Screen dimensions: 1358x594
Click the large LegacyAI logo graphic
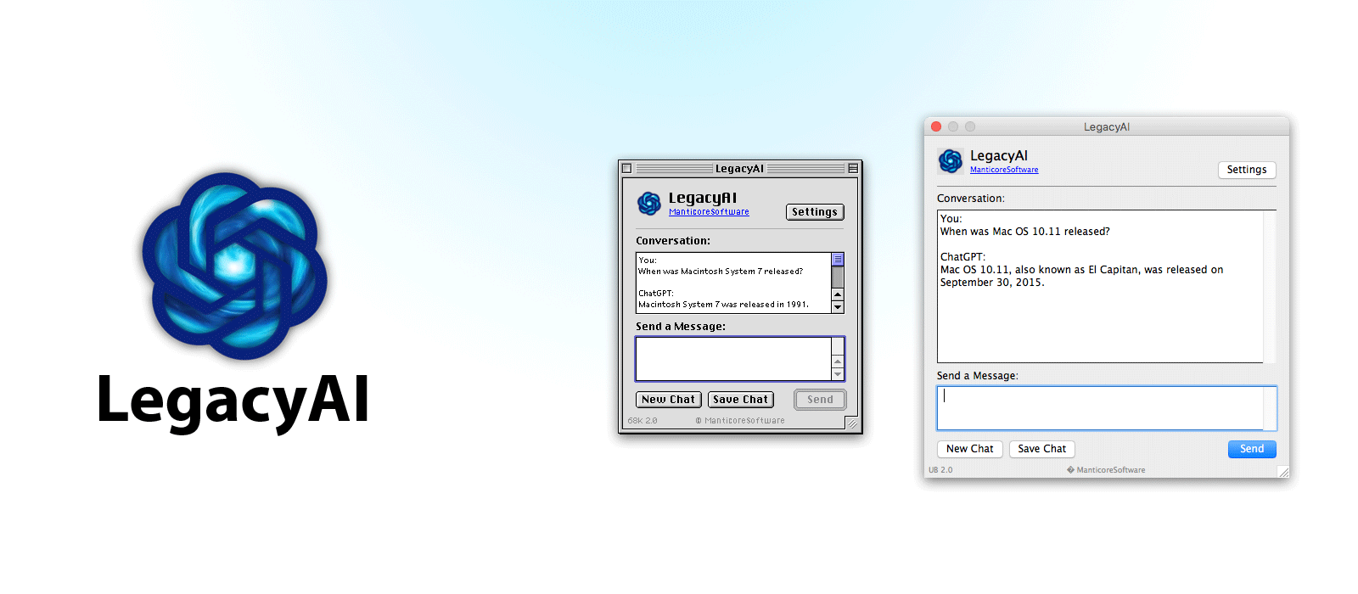point(234,265)
